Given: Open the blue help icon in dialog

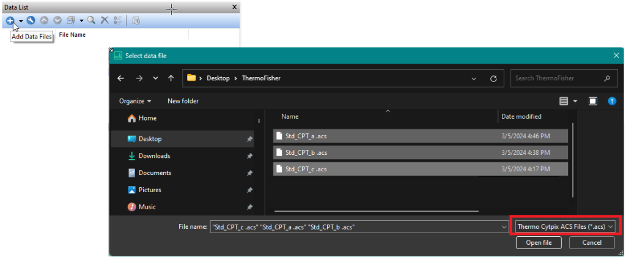Looking at the screenshot, I should [x=611, y=101].
